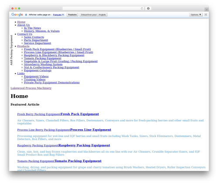Click text 'Air Cleaners, Sizers, Clamshell Fillers'

(43, 120)
